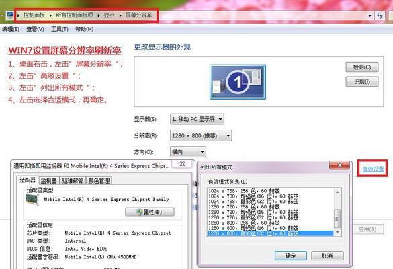Click the refresh icon beside address bar
The height and width of the screenshot is (269, 393).
pos(380,16)
